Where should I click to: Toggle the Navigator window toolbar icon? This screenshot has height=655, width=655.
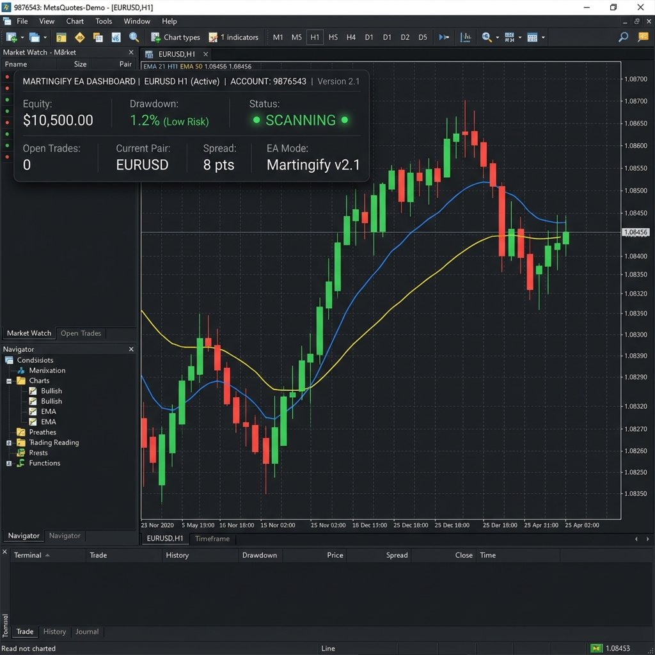pyautogui.click(x=98, y=37)
